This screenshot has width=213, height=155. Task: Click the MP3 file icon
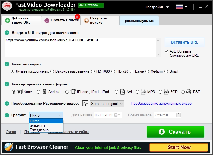coord(143,92)
